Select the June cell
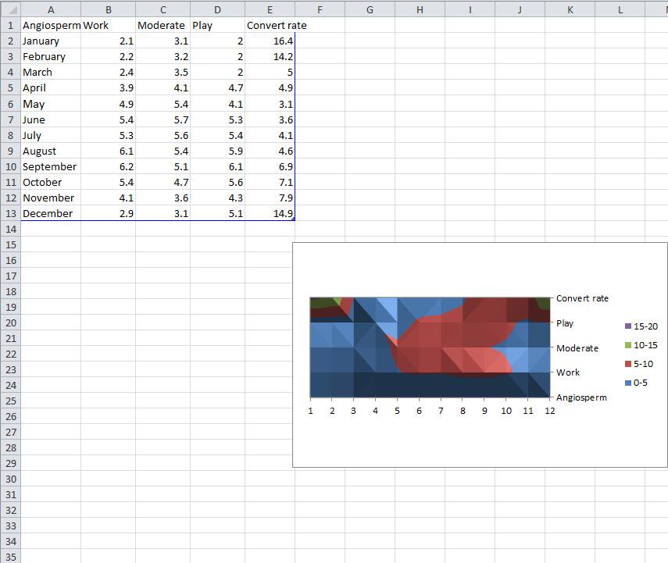The image size is (668, 563). click(x=51, y=119)
